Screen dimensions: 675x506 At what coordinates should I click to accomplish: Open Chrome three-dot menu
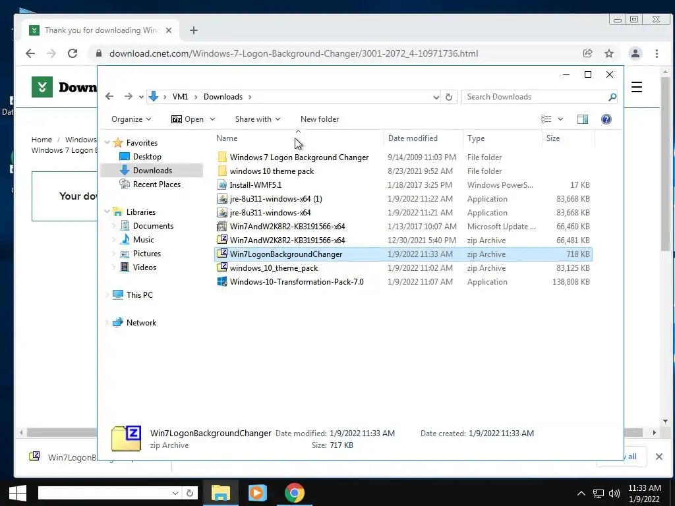click(x=657, y=53)
